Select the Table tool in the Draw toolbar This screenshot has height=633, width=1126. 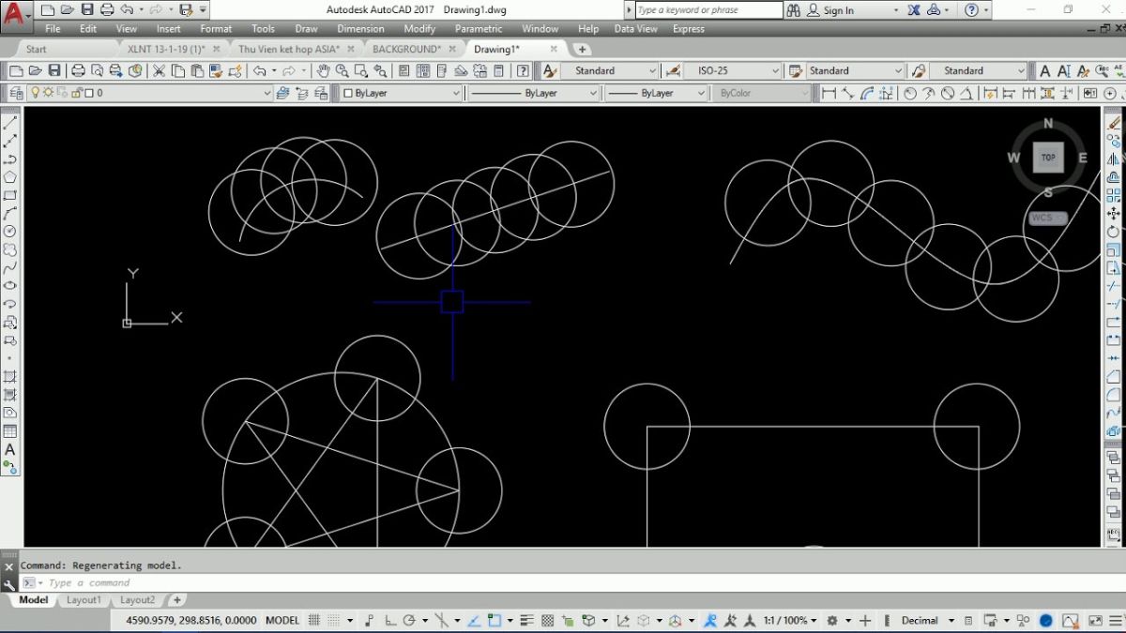click(10, 431)
